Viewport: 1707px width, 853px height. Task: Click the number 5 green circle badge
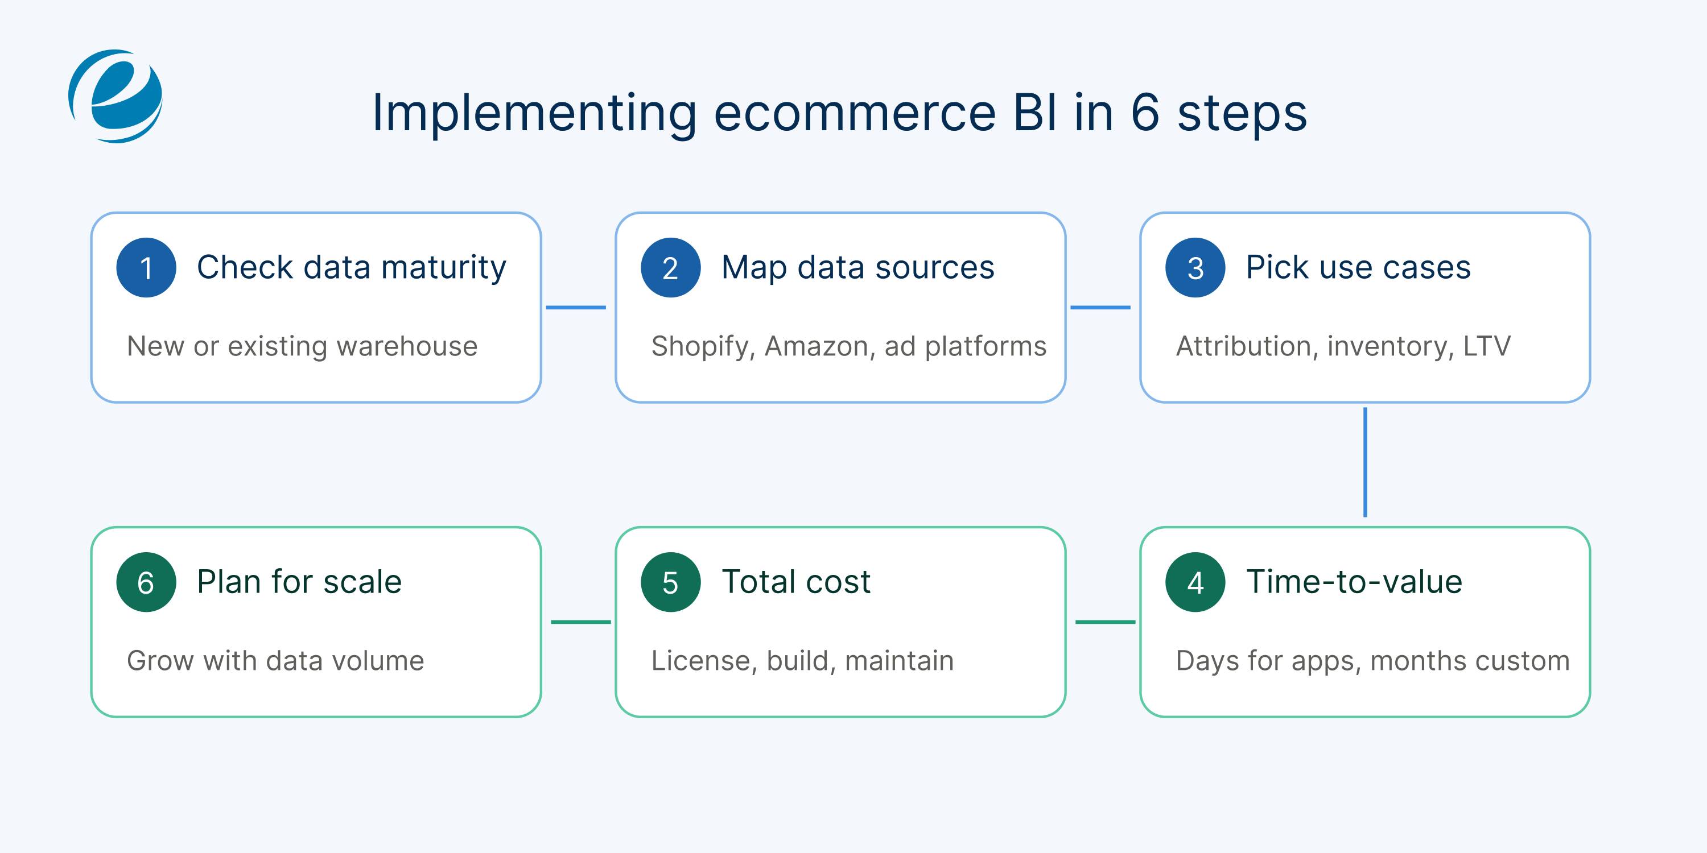(671, 582)
